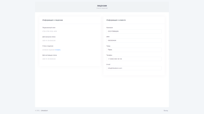
Task: Click the 'Информация о лицензии' card header
Action: point(53,20)
